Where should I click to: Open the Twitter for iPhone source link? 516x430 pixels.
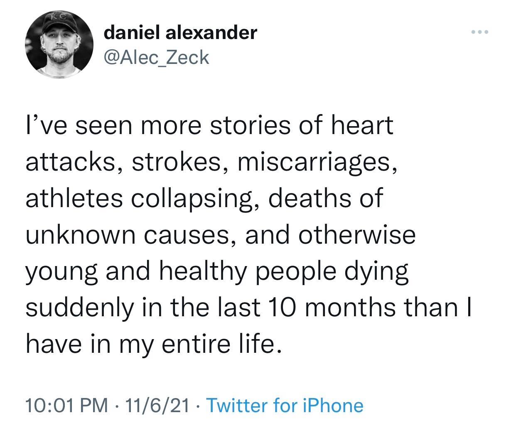(285, 405)
